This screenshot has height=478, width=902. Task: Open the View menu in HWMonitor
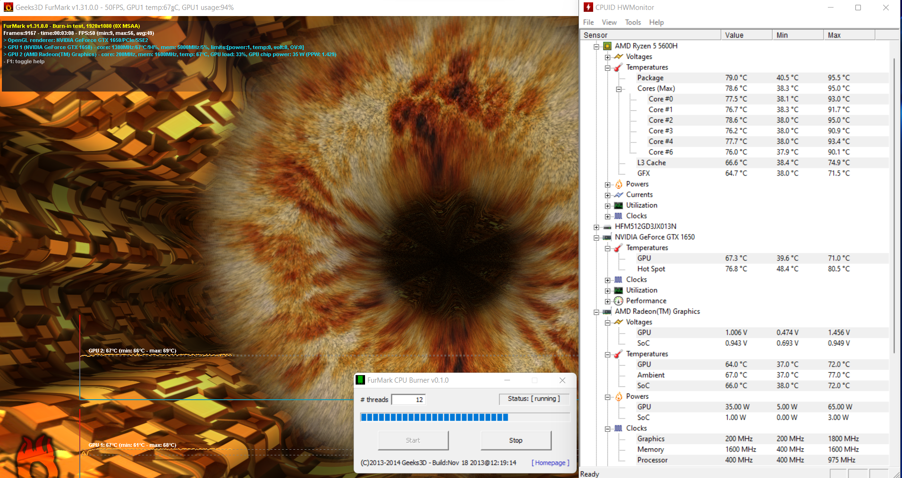point(609,22)
